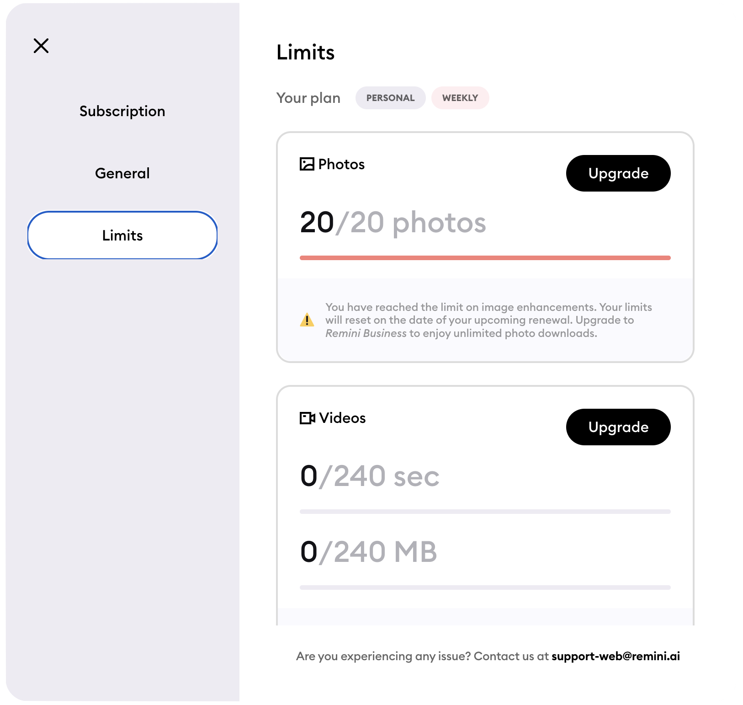743x705 pixels.
Task: Close the settings panel with X icon
Action: click(x=41, y=46)
